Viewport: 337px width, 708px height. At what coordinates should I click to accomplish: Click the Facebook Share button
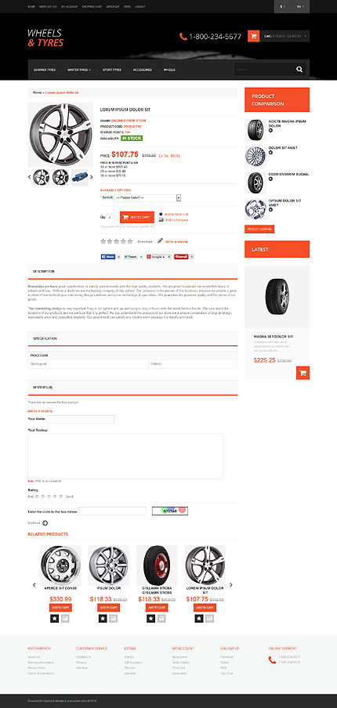pyautogui.click(x=108, y=256)
